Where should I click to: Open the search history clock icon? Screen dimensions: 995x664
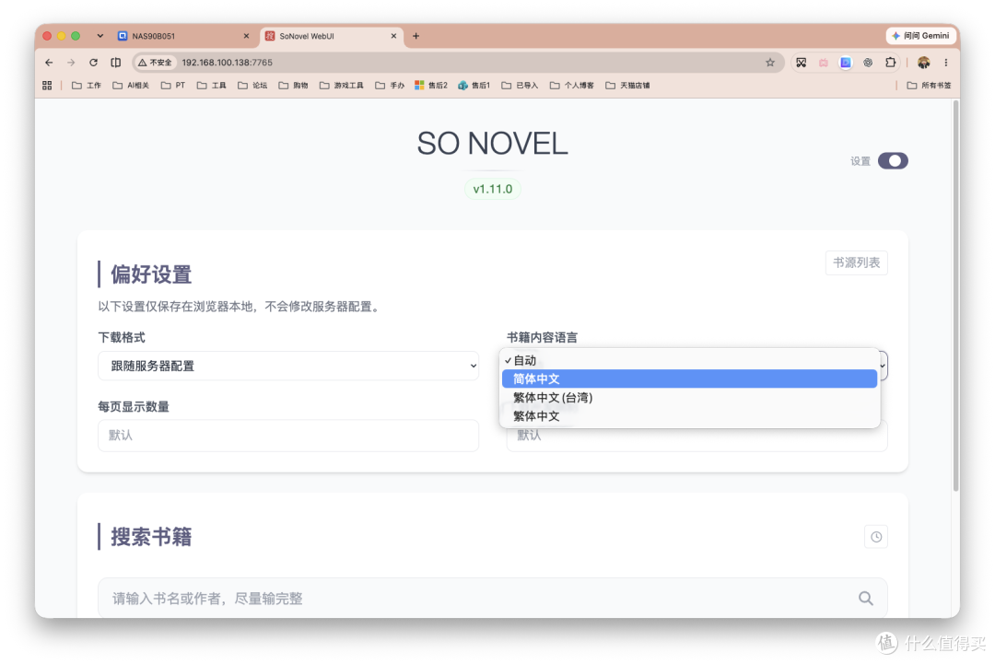(876, 537)
